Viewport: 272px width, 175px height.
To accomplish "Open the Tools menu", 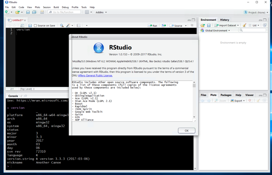I will click(x=84, y=7).
